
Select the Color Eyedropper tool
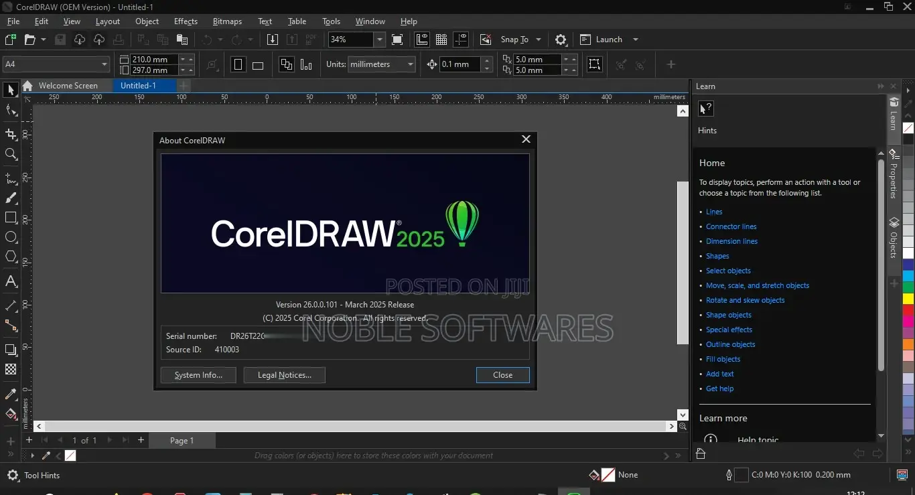coord(11,394)
